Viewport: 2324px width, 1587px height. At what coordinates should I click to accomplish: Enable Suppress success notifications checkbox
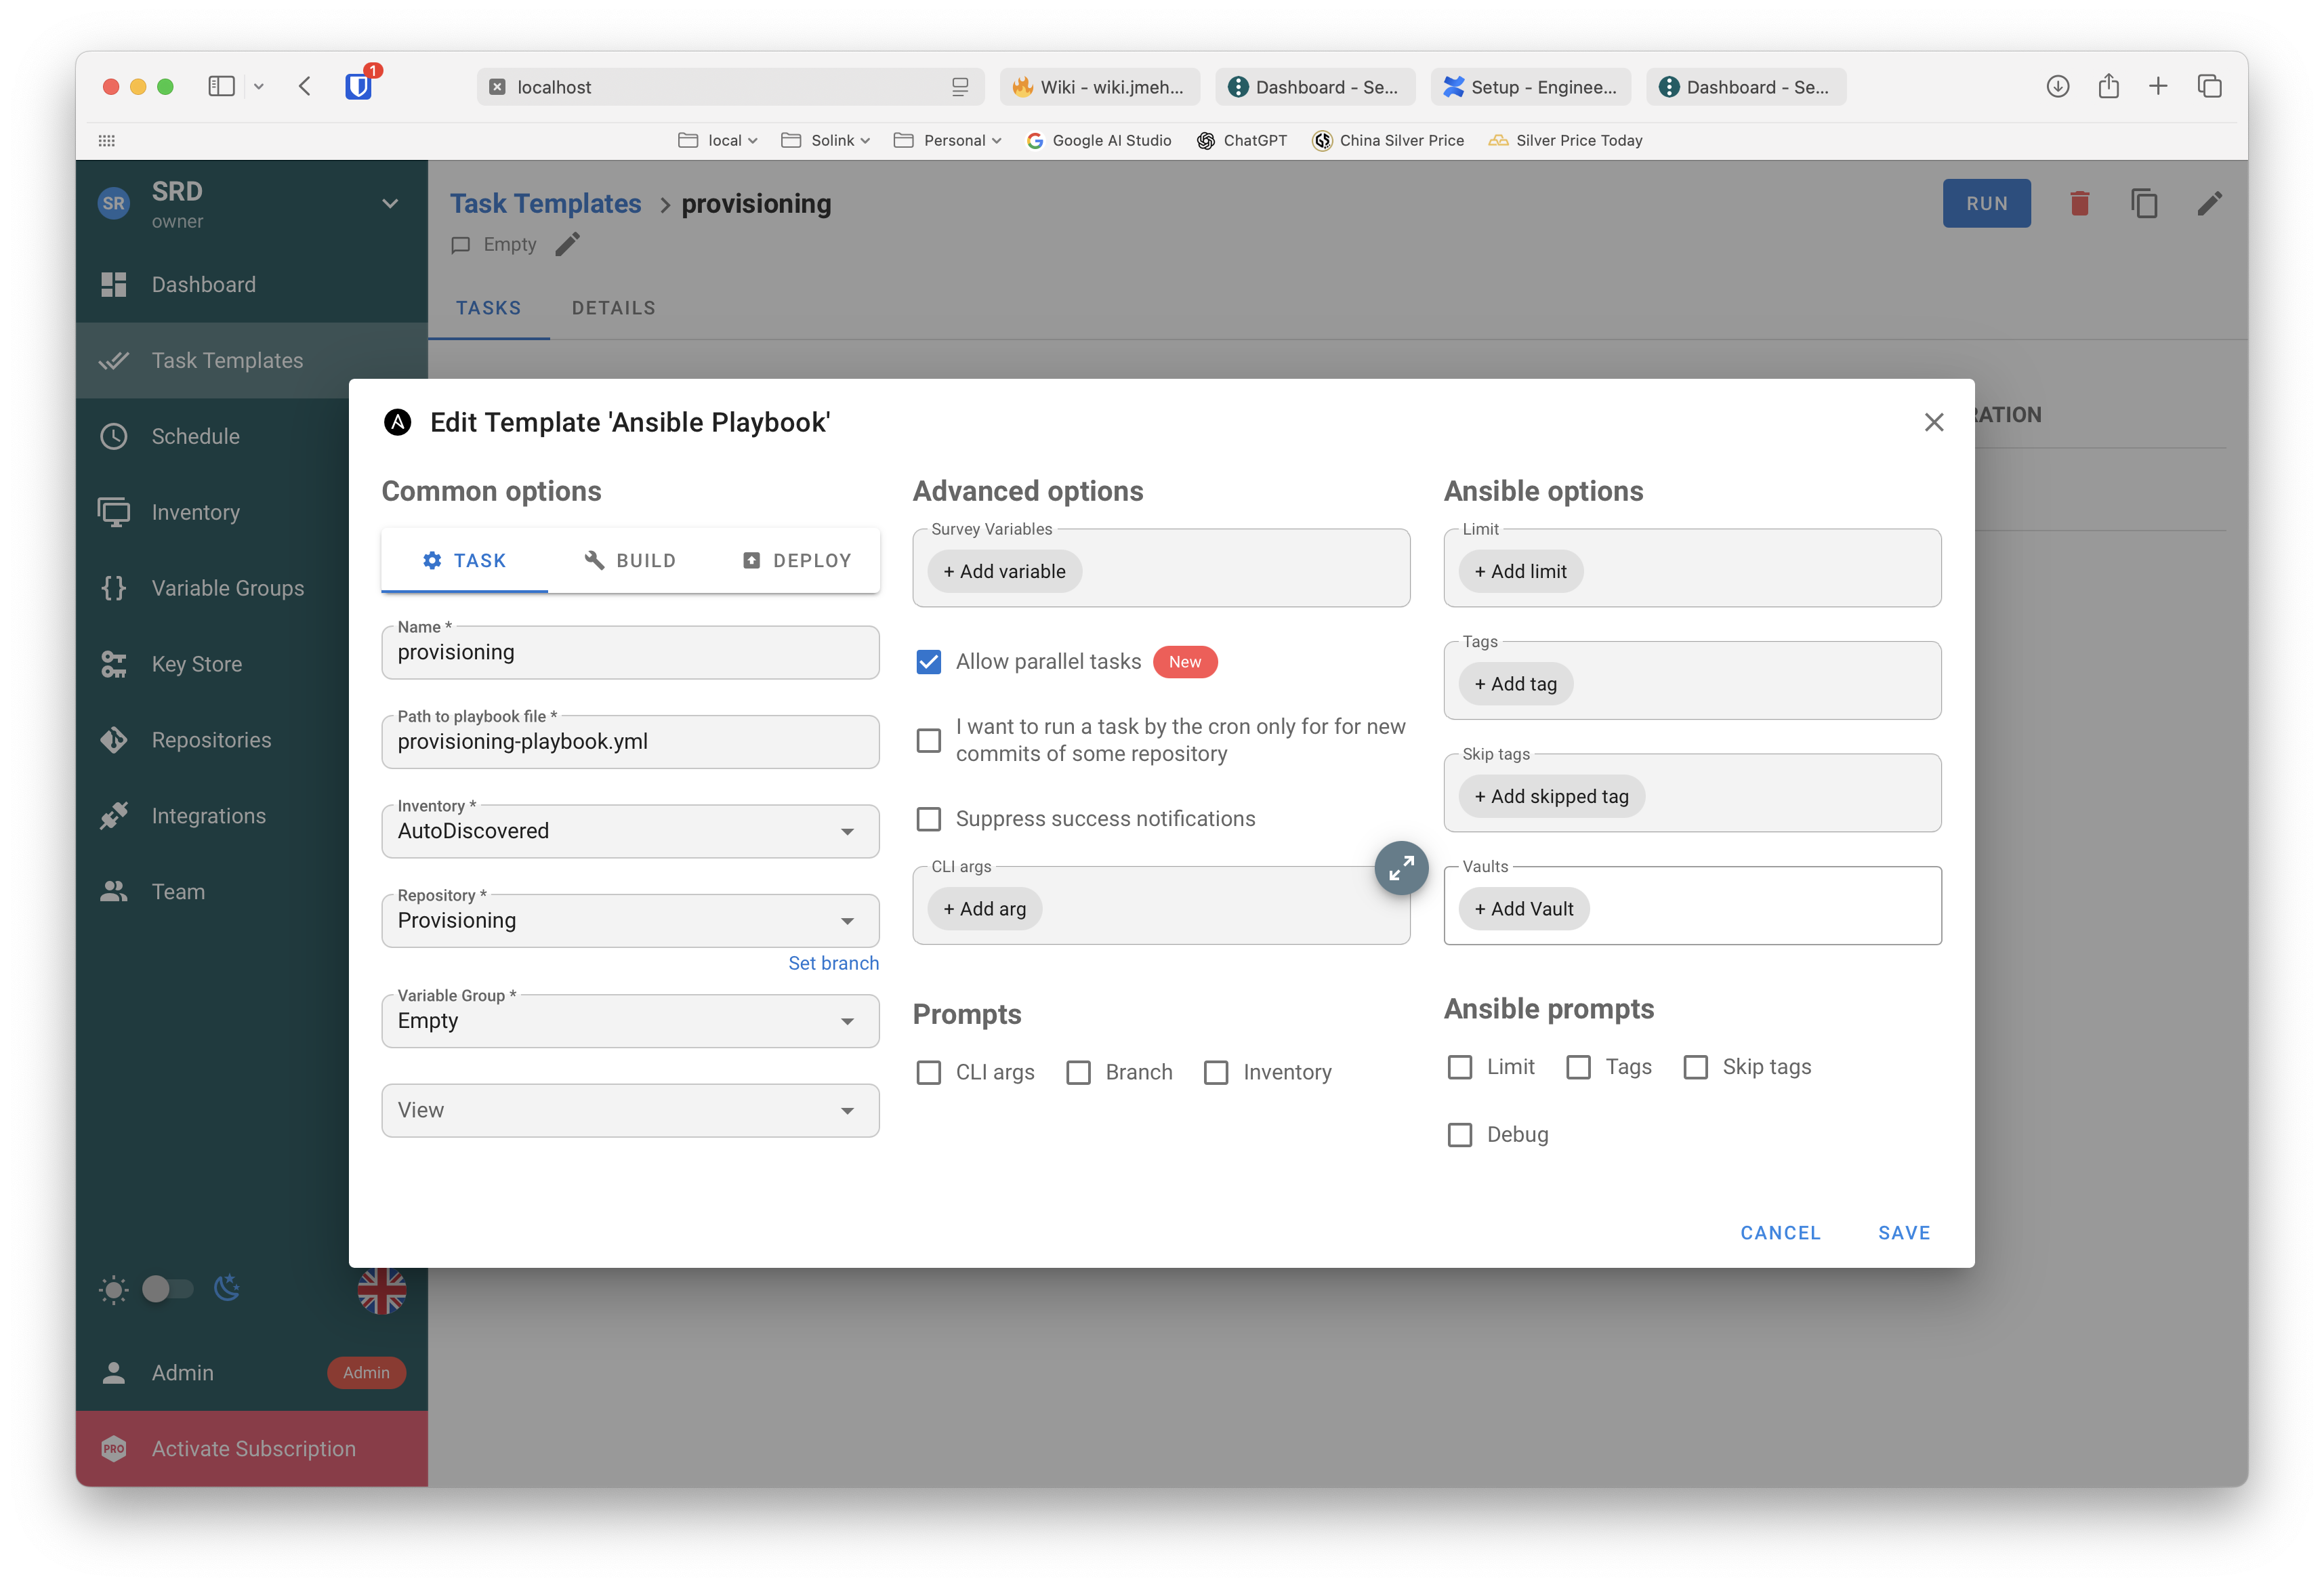pyautogui.click(x=928, y=819)
